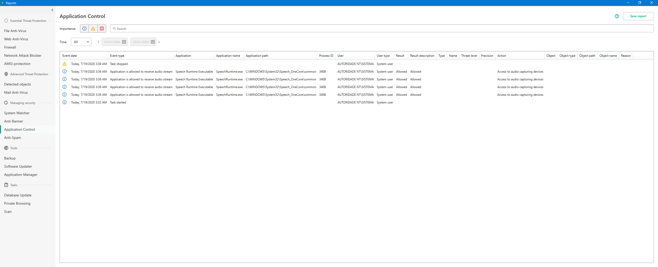This screenshot has width=658, height=267.
Task: Open the Database Update task report
Action: [18, 195]
